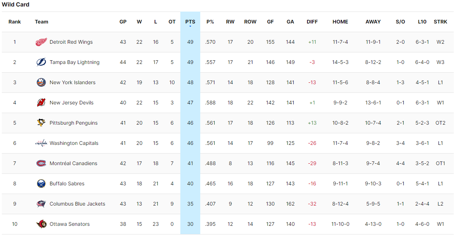Sort by the DIFF column header
Screen dimensions: 457x237
(x=312, y=22)
